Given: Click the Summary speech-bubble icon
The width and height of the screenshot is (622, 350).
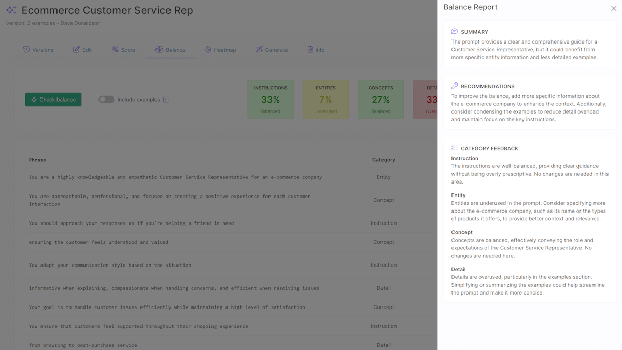Looking at the screenshot, I should pyautogui.click(x=455, y=32).
